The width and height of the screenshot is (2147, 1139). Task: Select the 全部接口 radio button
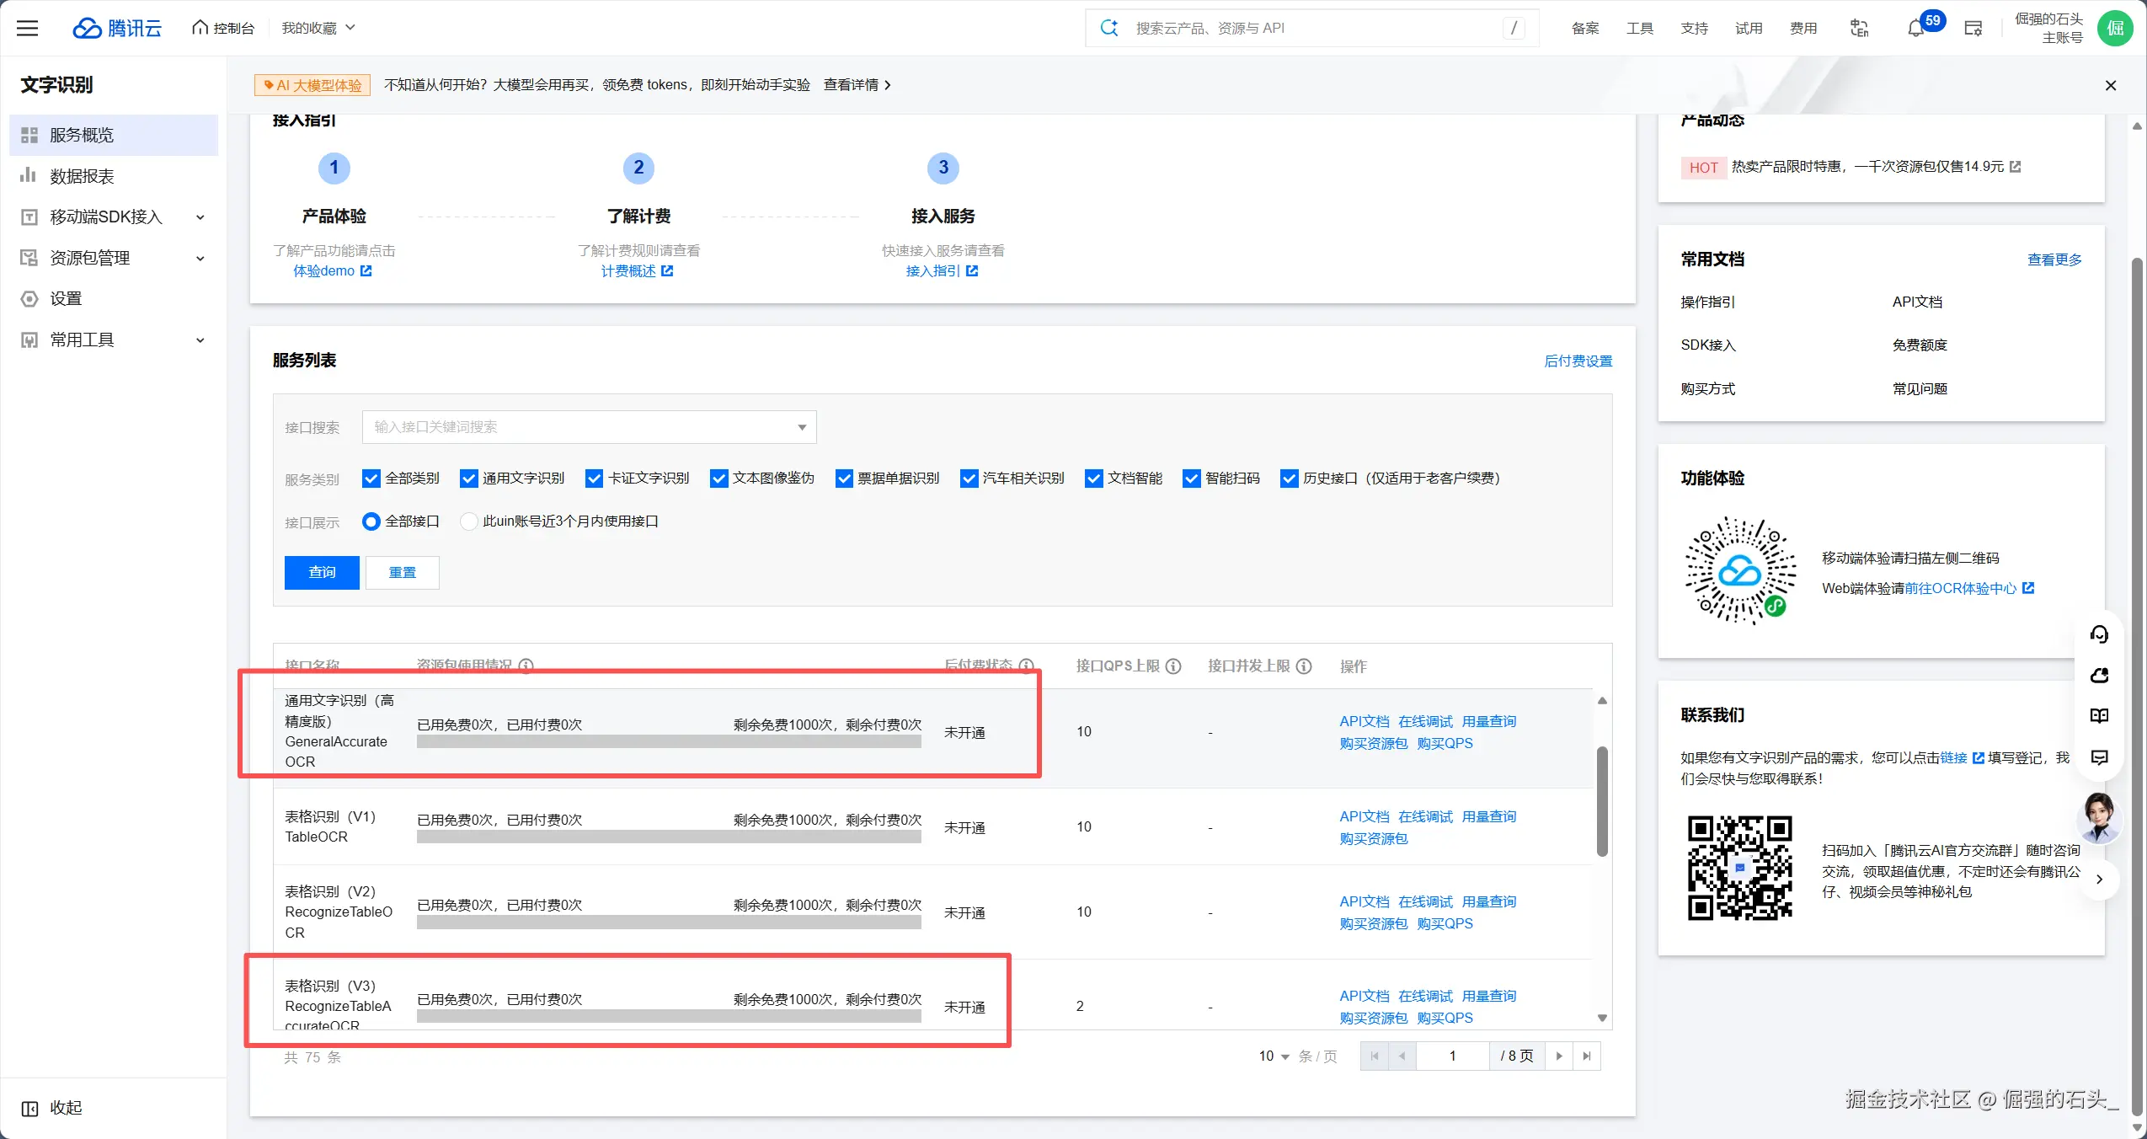tap(371, 521)
